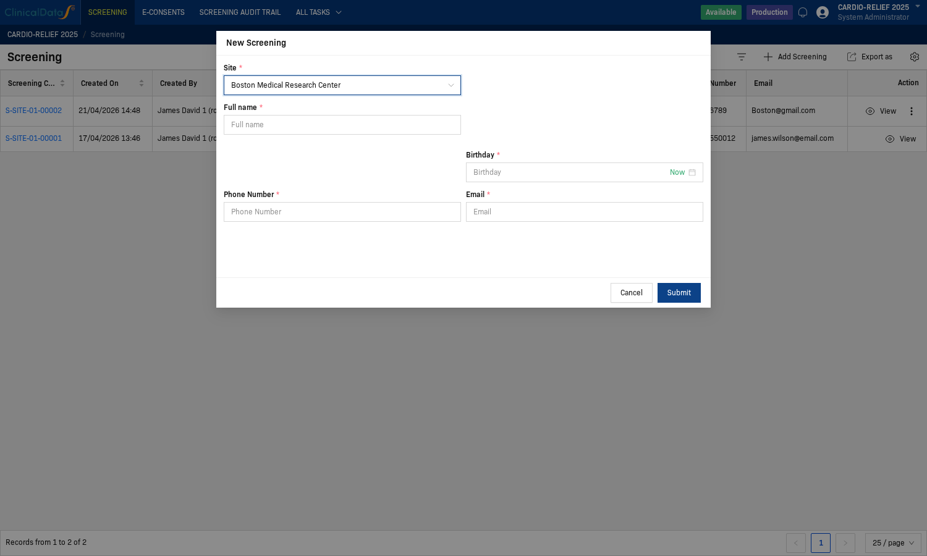
Task: Expand the ALL TASKS menu
Action: pos(319,12)
